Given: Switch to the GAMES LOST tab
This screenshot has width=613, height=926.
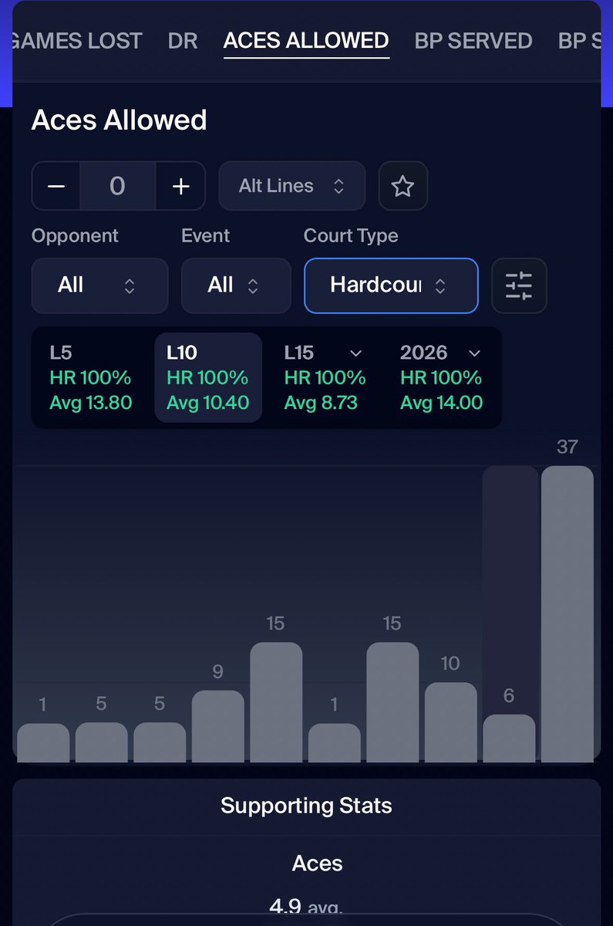Looking at the screenshot, I should [x=77, y=41].
